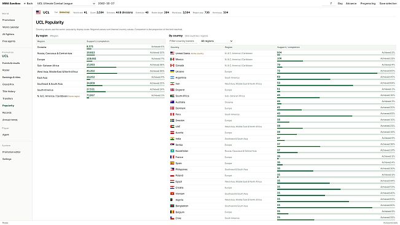Click the Sweden flag icon

click(x=172, y=120)
